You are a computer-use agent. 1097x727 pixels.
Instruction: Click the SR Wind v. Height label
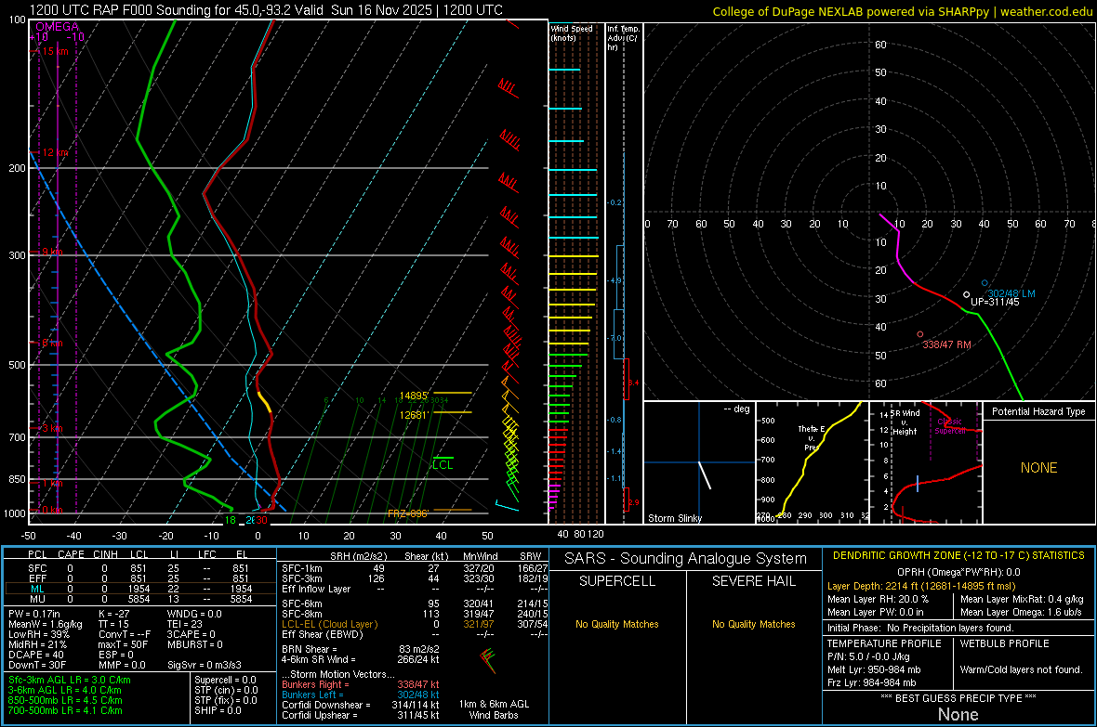coord(905,422)
